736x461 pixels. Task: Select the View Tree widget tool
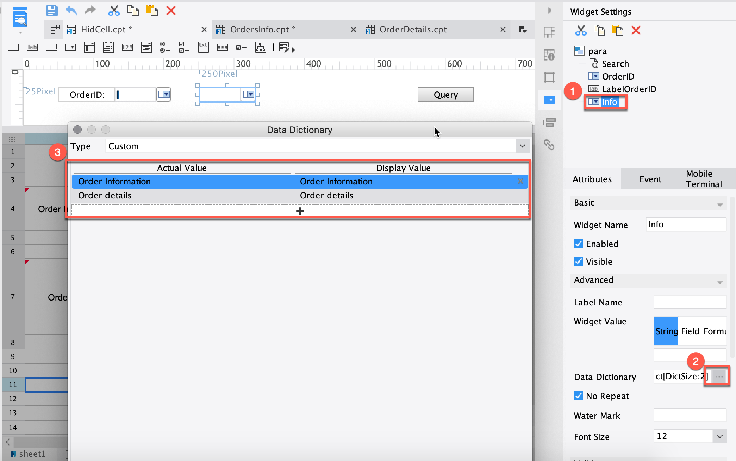coord(261,47)
